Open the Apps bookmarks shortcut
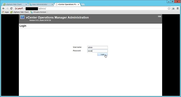Screen dimensions: 181x97 click(x=5, y=12)
